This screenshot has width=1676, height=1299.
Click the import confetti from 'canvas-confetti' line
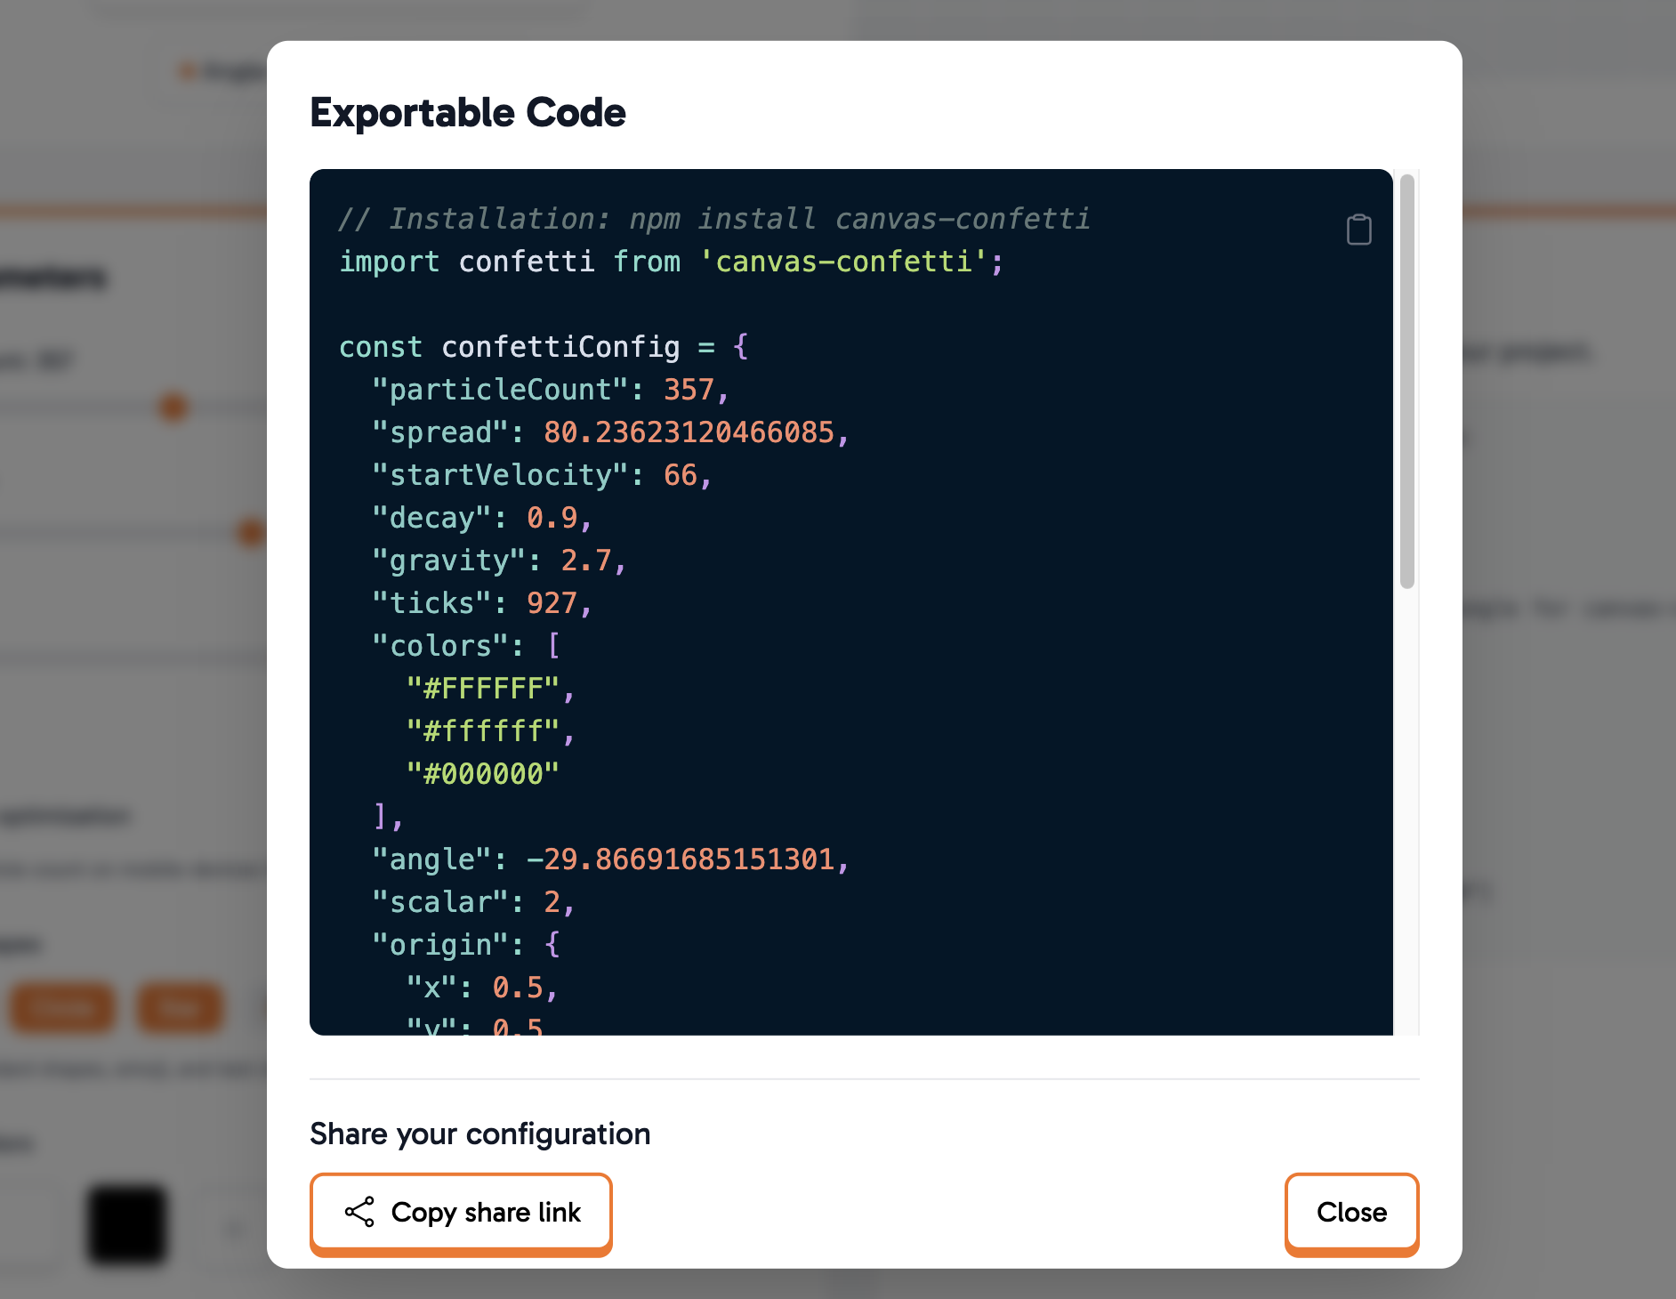(x=672, y=262)
